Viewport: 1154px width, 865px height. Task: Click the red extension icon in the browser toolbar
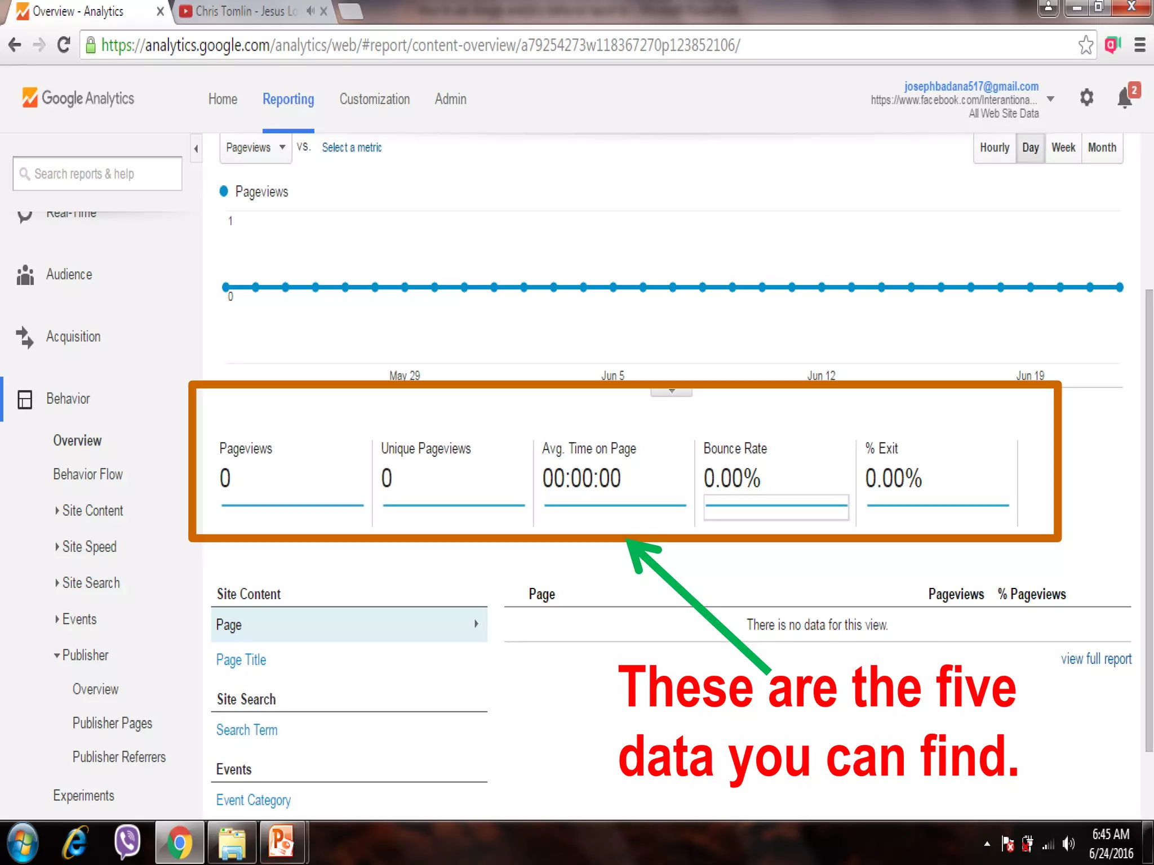coord(1112,45)
